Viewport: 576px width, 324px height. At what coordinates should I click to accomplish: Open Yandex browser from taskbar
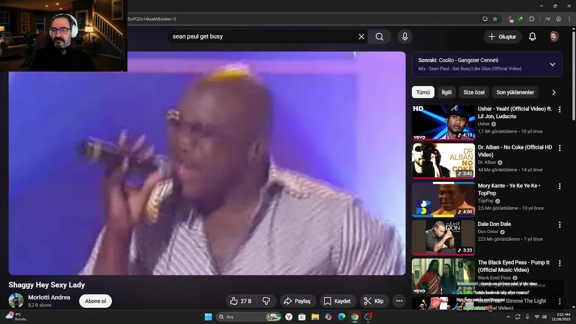288,317
